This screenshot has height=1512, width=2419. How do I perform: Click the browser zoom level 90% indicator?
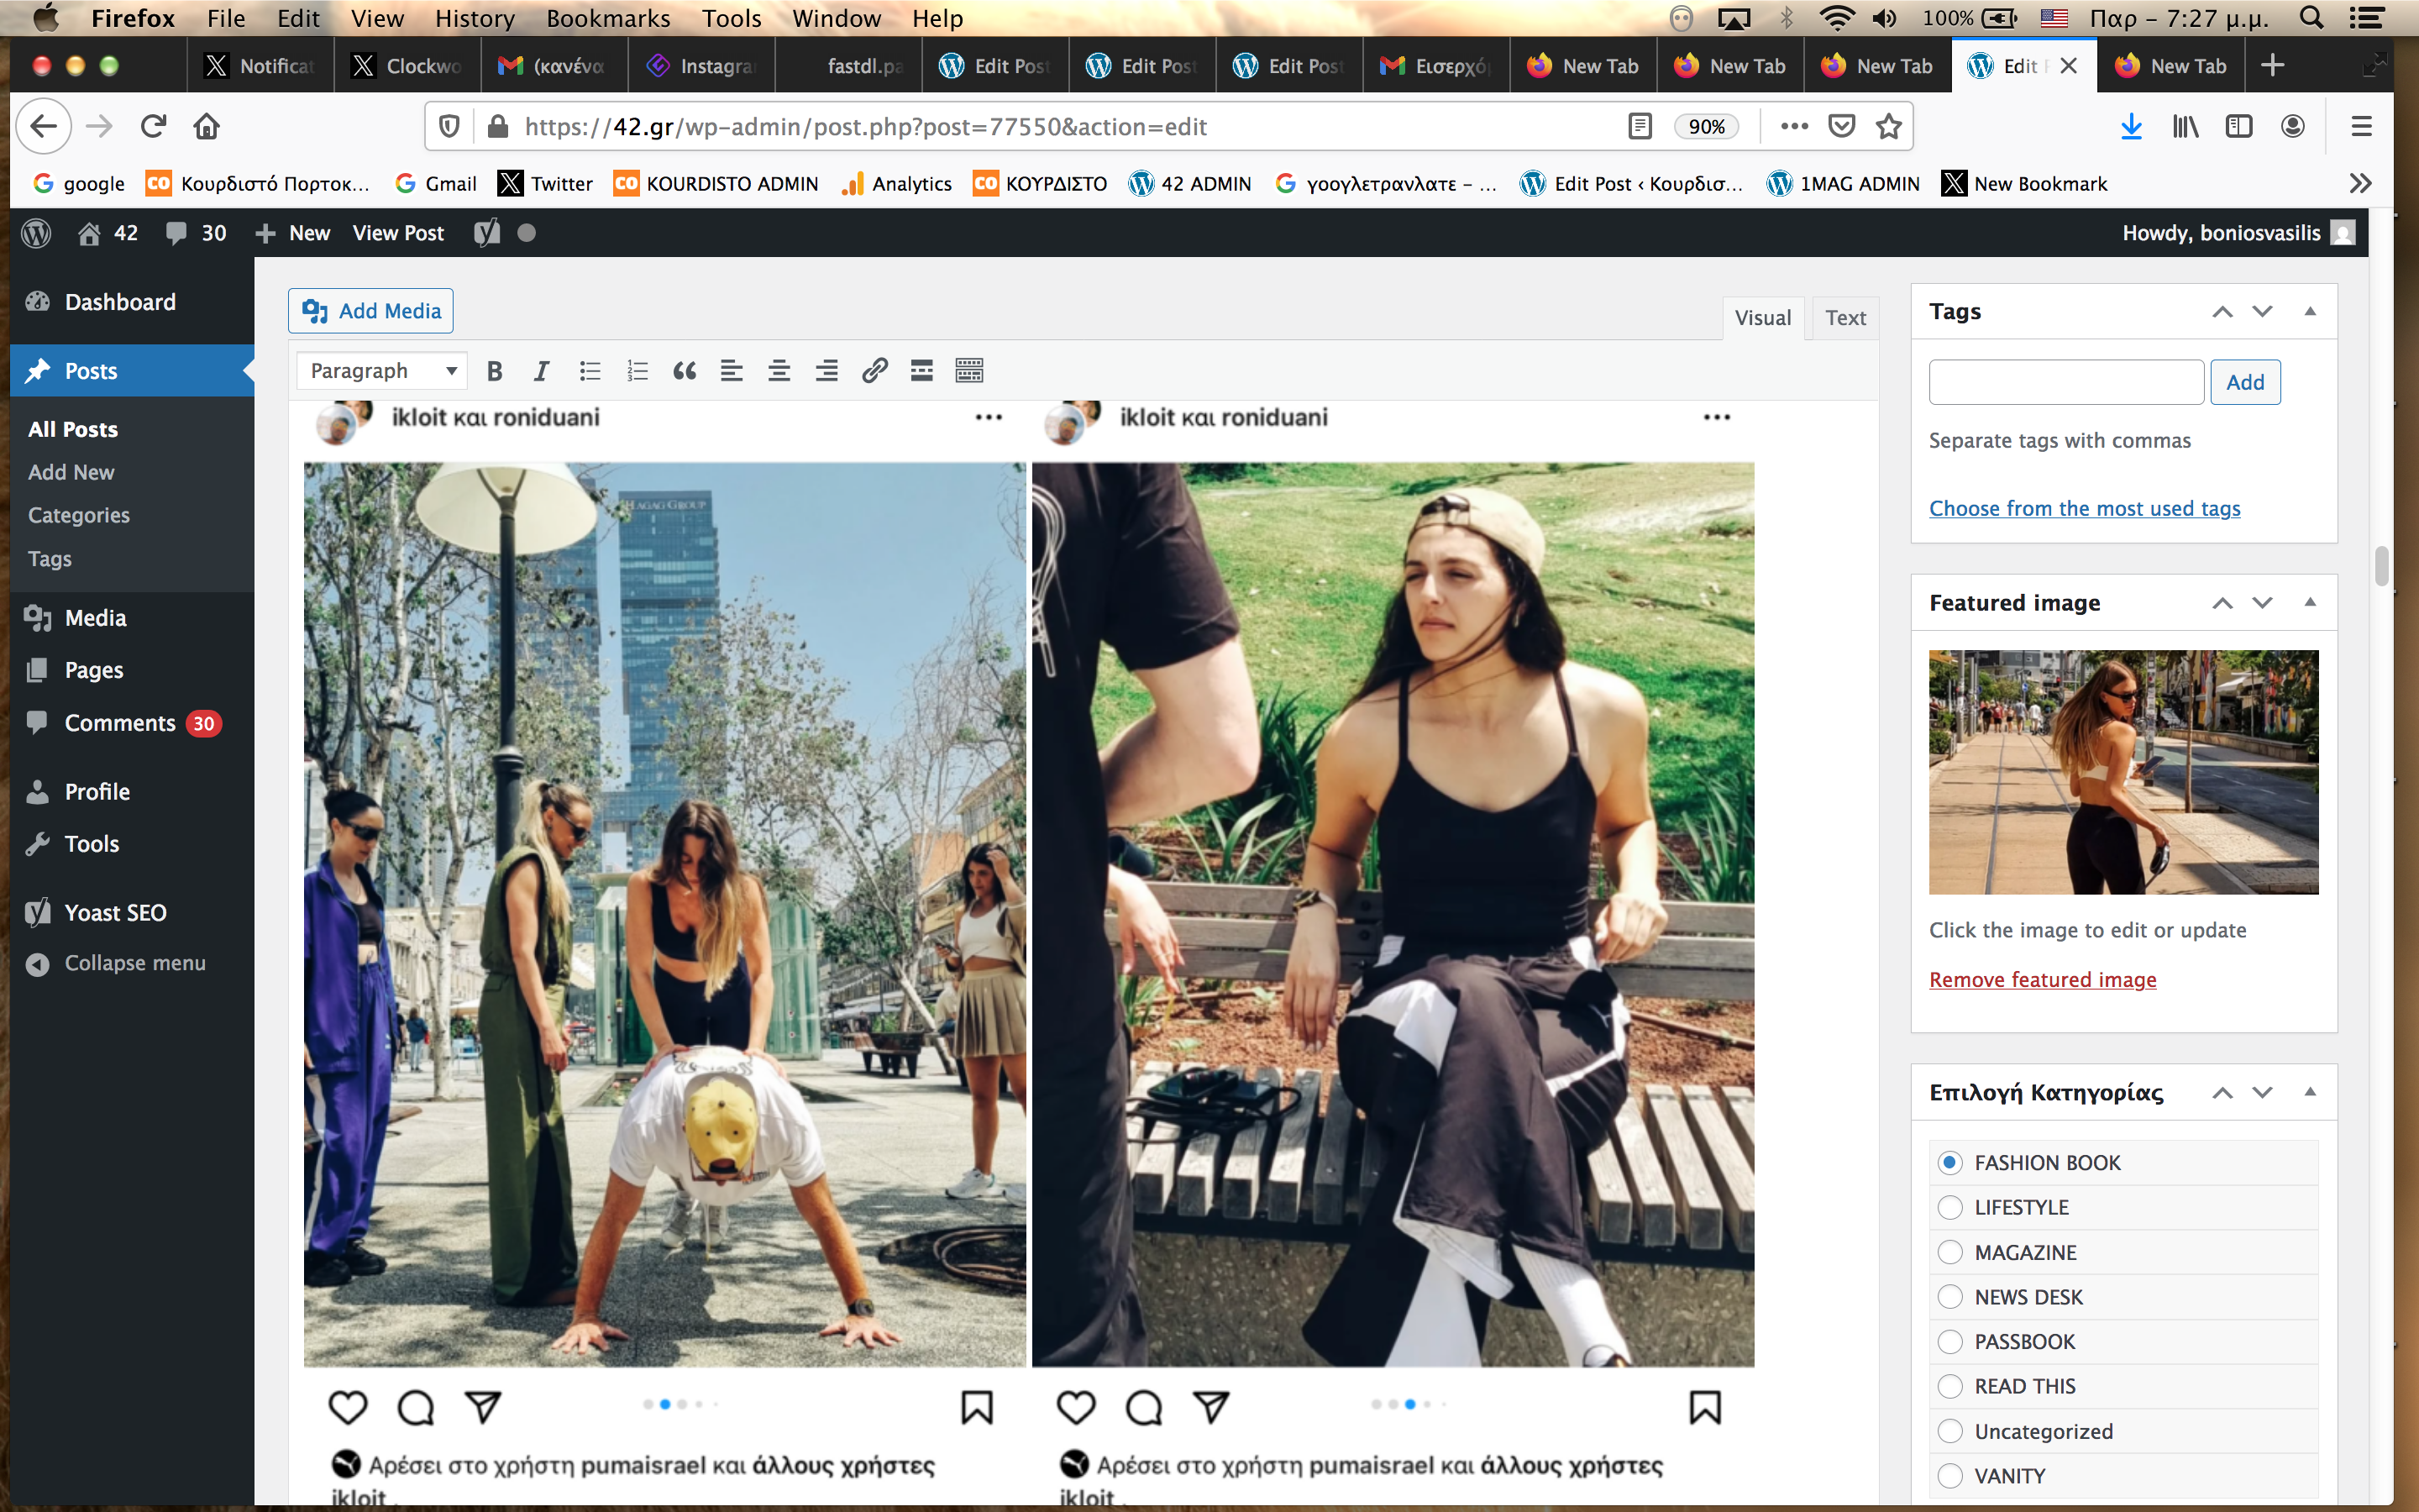(x=1706, y=126)
